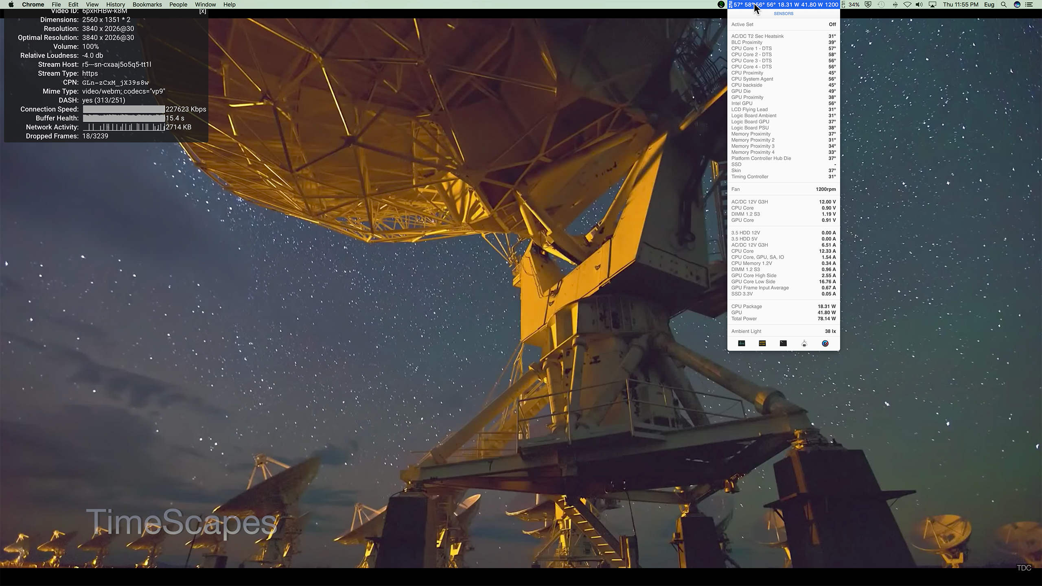The image size is (1042, 586).
Task: Open the iStat gauge icon in panel footer
Action: pyautogui.click(x=825, y=343)
